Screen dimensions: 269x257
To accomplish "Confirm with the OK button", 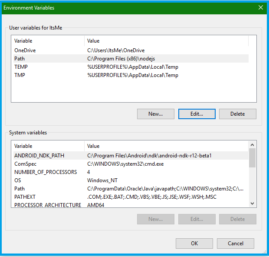I will [194, 244].
